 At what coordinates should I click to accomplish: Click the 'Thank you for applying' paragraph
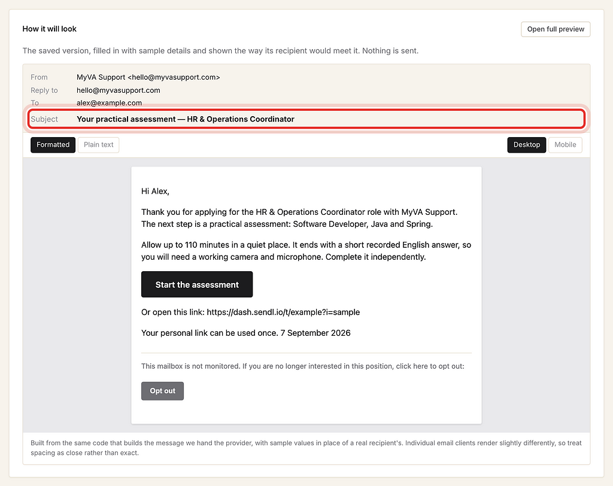tap(299, 218)
